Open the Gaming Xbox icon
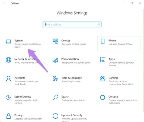Viewport: 144px width, 122px height. pos(103,78)
